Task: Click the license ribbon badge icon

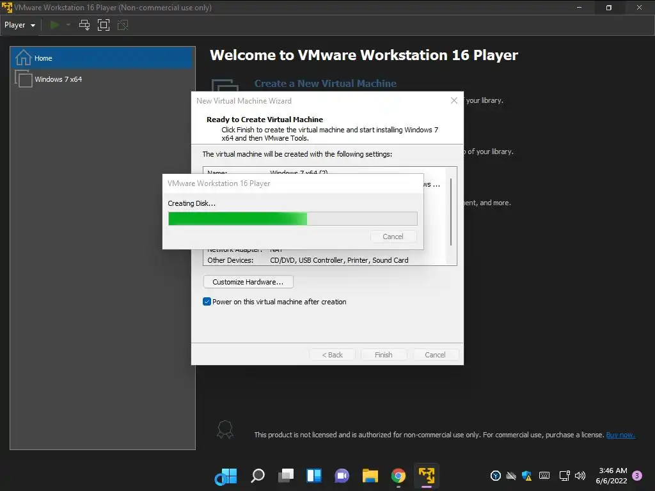Action: (225, 429)
